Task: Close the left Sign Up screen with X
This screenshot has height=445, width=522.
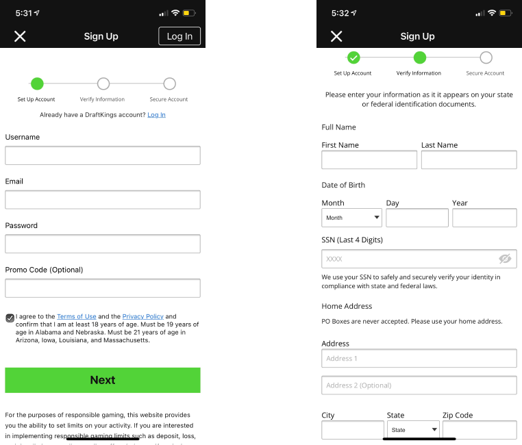Action: tap(20, 36)
